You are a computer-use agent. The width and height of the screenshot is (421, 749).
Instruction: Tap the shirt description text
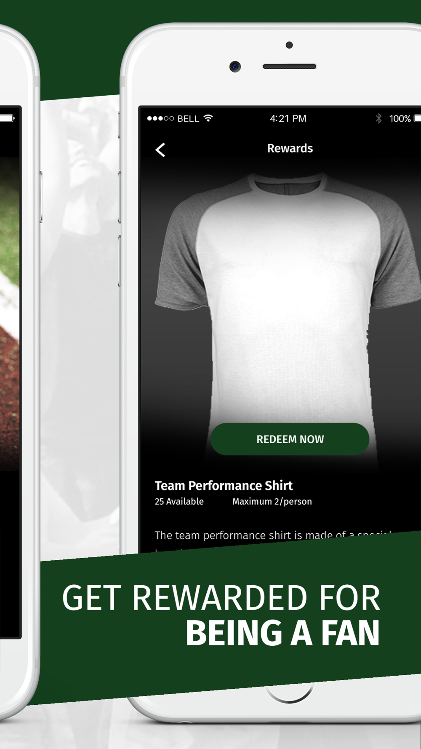273,535
